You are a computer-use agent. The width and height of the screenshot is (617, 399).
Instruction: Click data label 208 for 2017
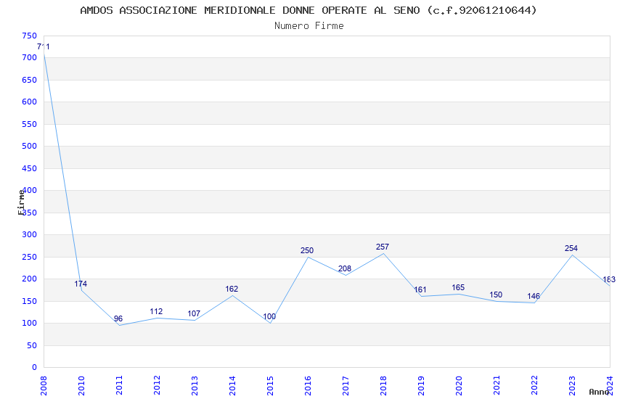345,269
